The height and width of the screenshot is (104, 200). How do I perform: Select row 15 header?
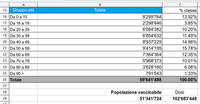click(5, 10)
